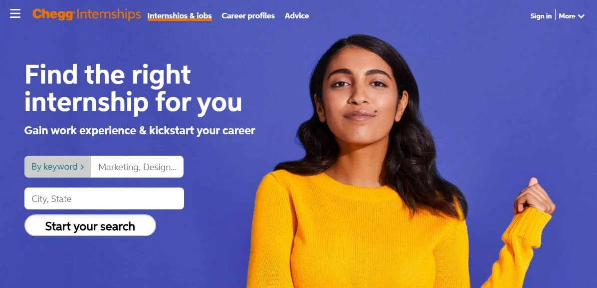
Task: Go to Career profiles
Action: pos(248,16)
